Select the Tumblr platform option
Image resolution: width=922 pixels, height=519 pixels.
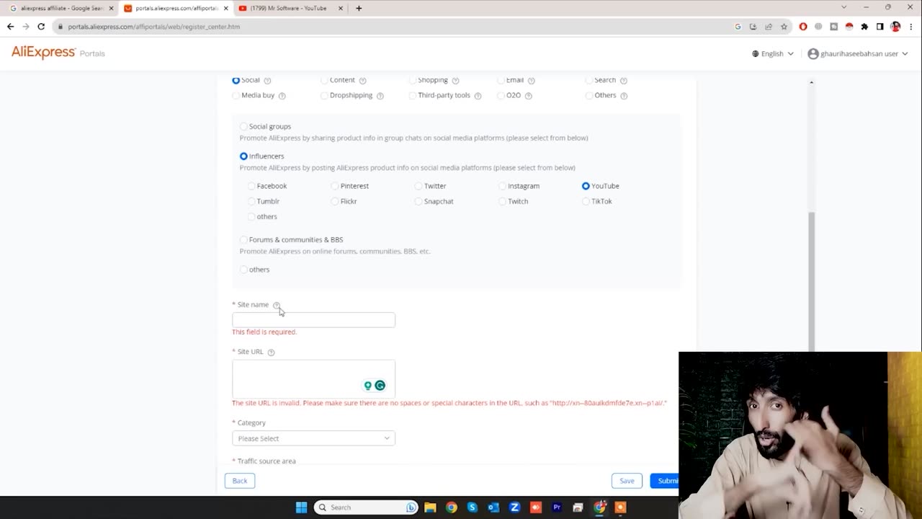pos(251,201)
